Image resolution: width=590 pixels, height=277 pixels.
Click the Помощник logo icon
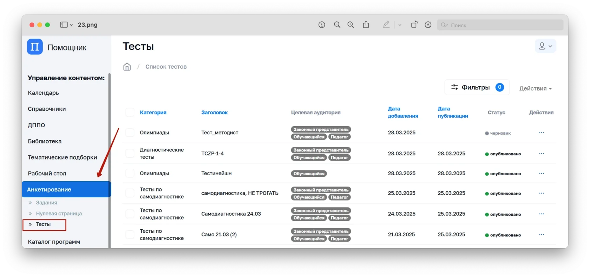pos(35,47)
